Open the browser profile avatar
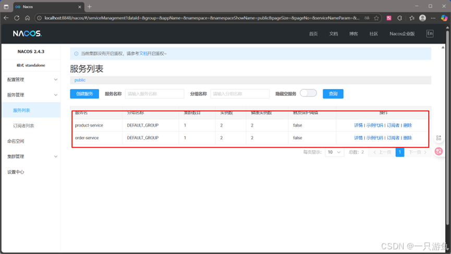This screenshot has width=451, height=254. 422,18
